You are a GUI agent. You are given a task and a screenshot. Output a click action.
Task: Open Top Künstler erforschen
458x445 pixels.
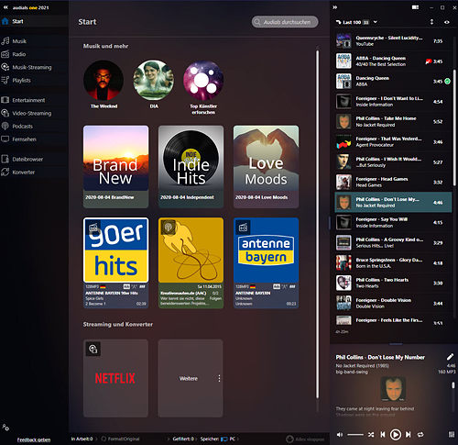(203, 80)
